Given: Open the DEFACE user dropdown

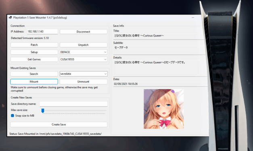Looking at the screenshot, I should (x=84, y=52).
